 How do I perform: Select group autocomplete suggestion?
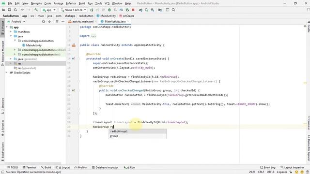pyautogui.click(x=138, y=136)
